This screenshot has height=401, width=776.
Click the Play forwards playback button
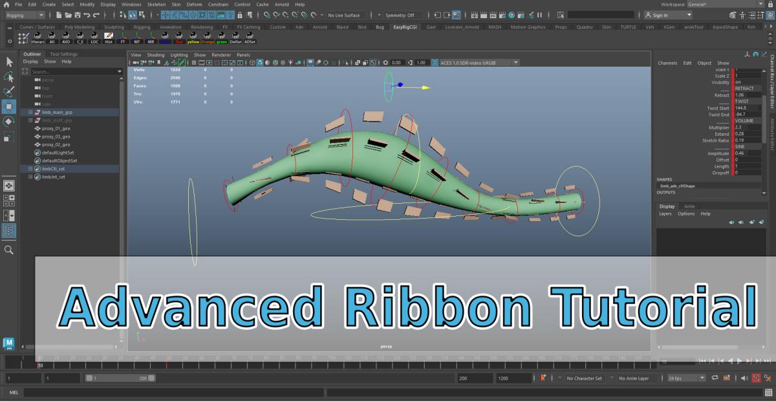[740, 361]
